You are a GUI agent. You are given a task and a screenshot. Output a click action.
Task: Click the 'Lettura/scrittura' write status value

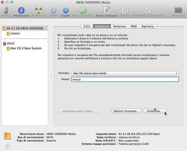click(129, 137)
